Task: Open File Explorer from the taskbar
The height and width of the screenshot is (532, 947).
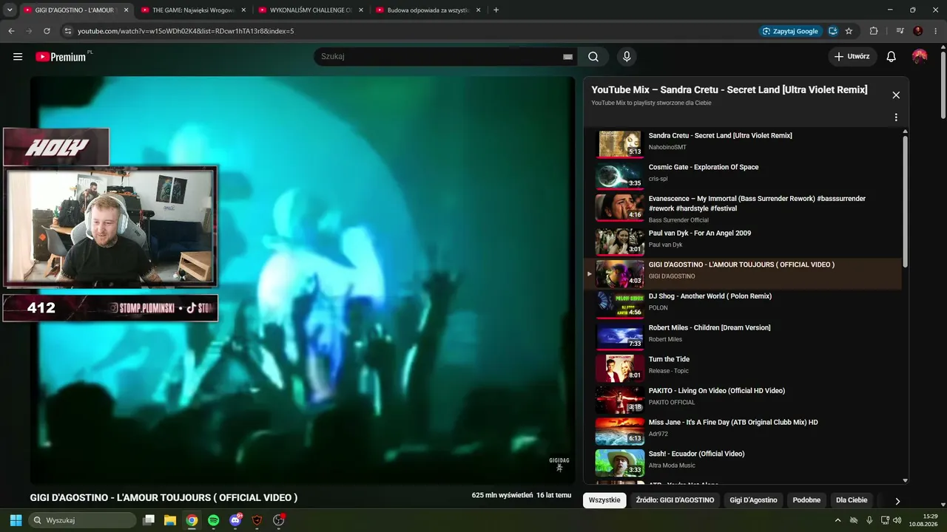Action: tap(170, 520)
